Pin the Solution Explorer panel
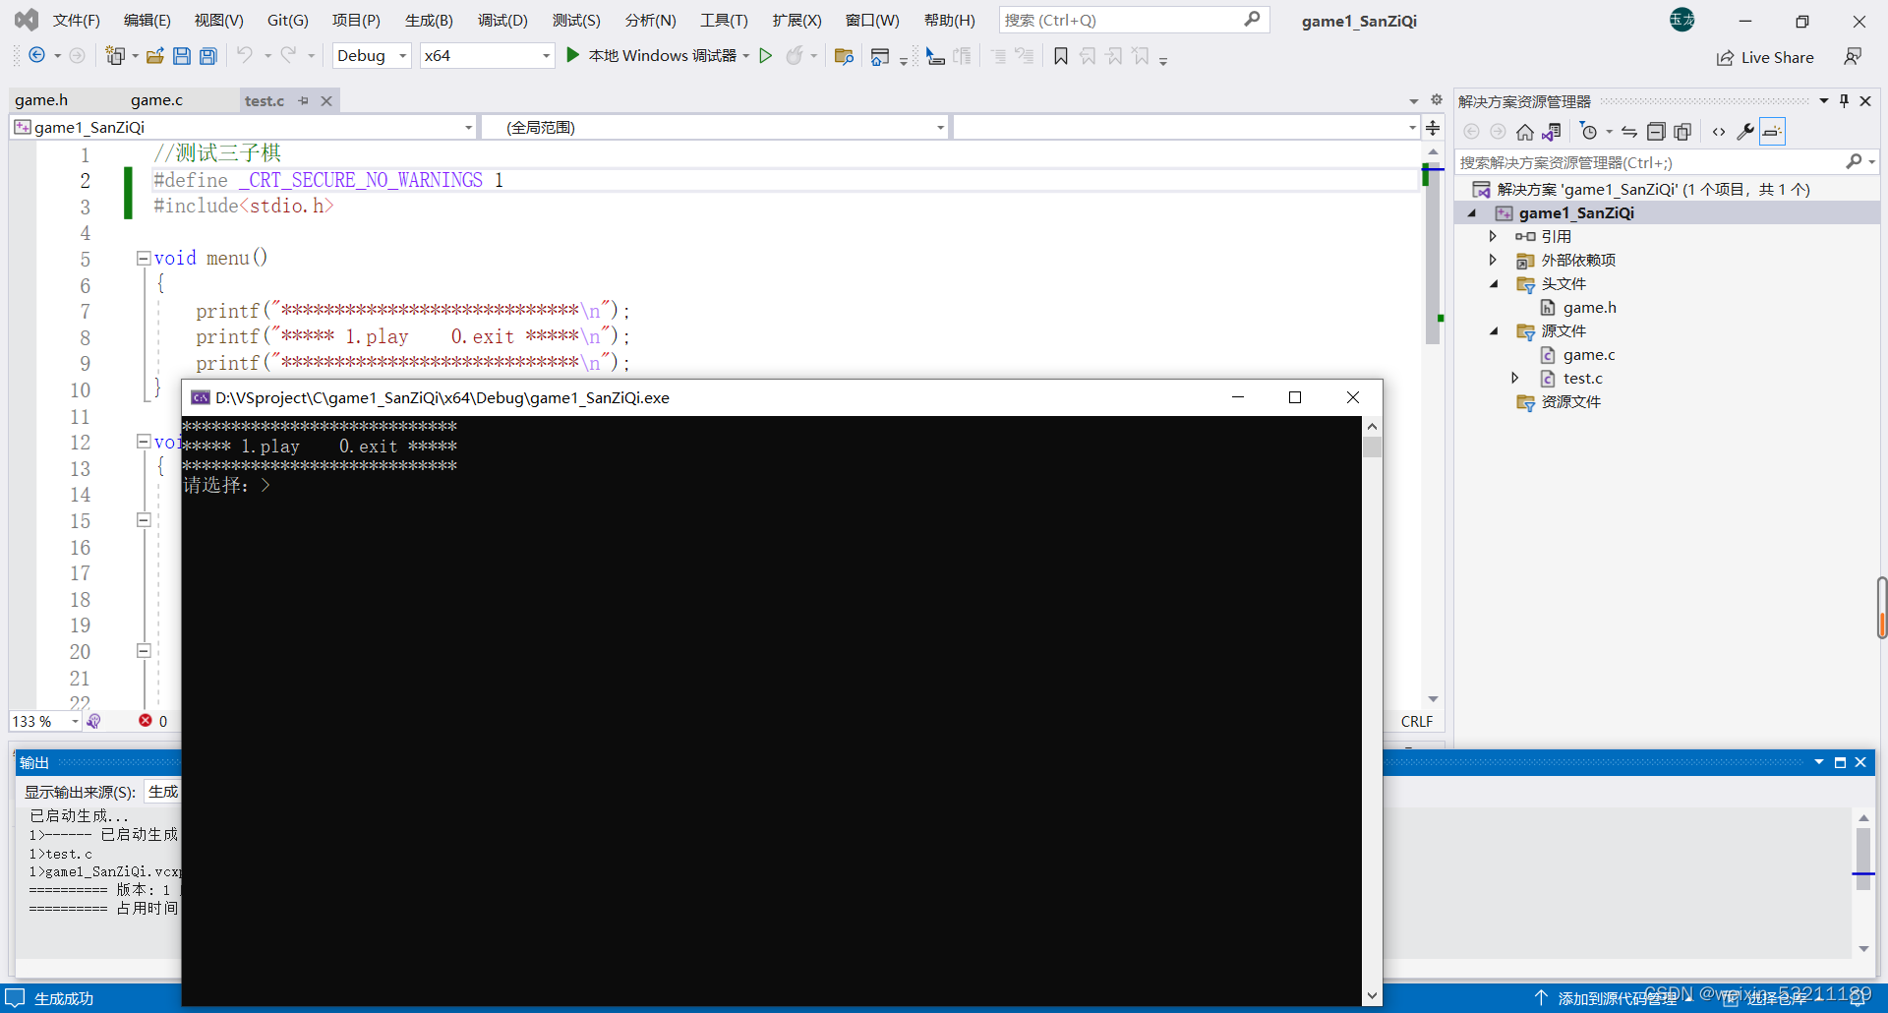The width and height of the screenshot is (1888, 1013). coord(1844,101)
